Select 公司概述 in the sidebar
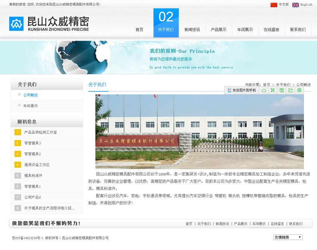Viewport: 317px width, 250px height. coord(31,95)
